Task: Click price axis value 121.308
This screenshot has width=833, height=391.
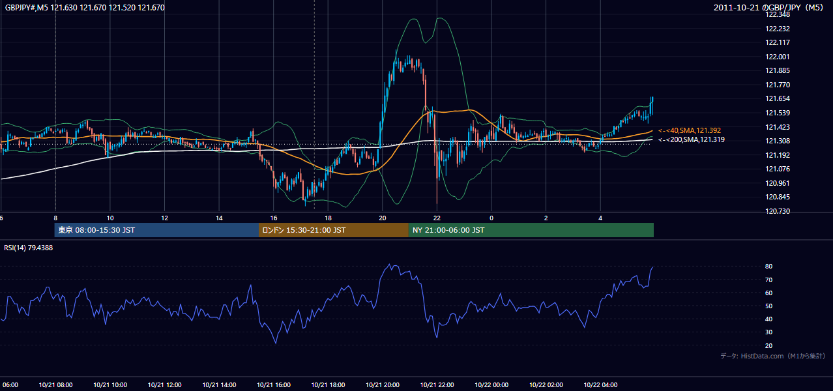Action: pyautogui.click(x=778, y=141)
